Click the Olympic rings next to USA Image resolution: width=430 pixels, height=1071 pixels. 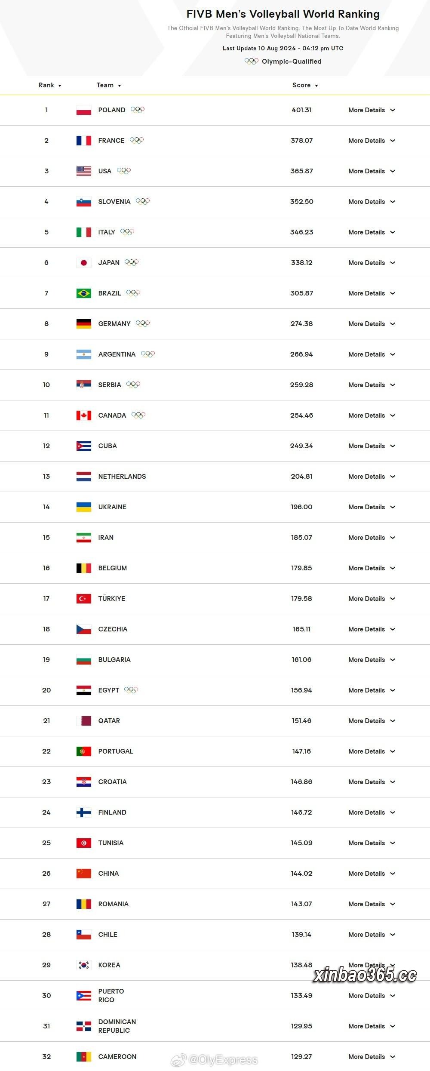pyautogui.click(x=124, y=171)
